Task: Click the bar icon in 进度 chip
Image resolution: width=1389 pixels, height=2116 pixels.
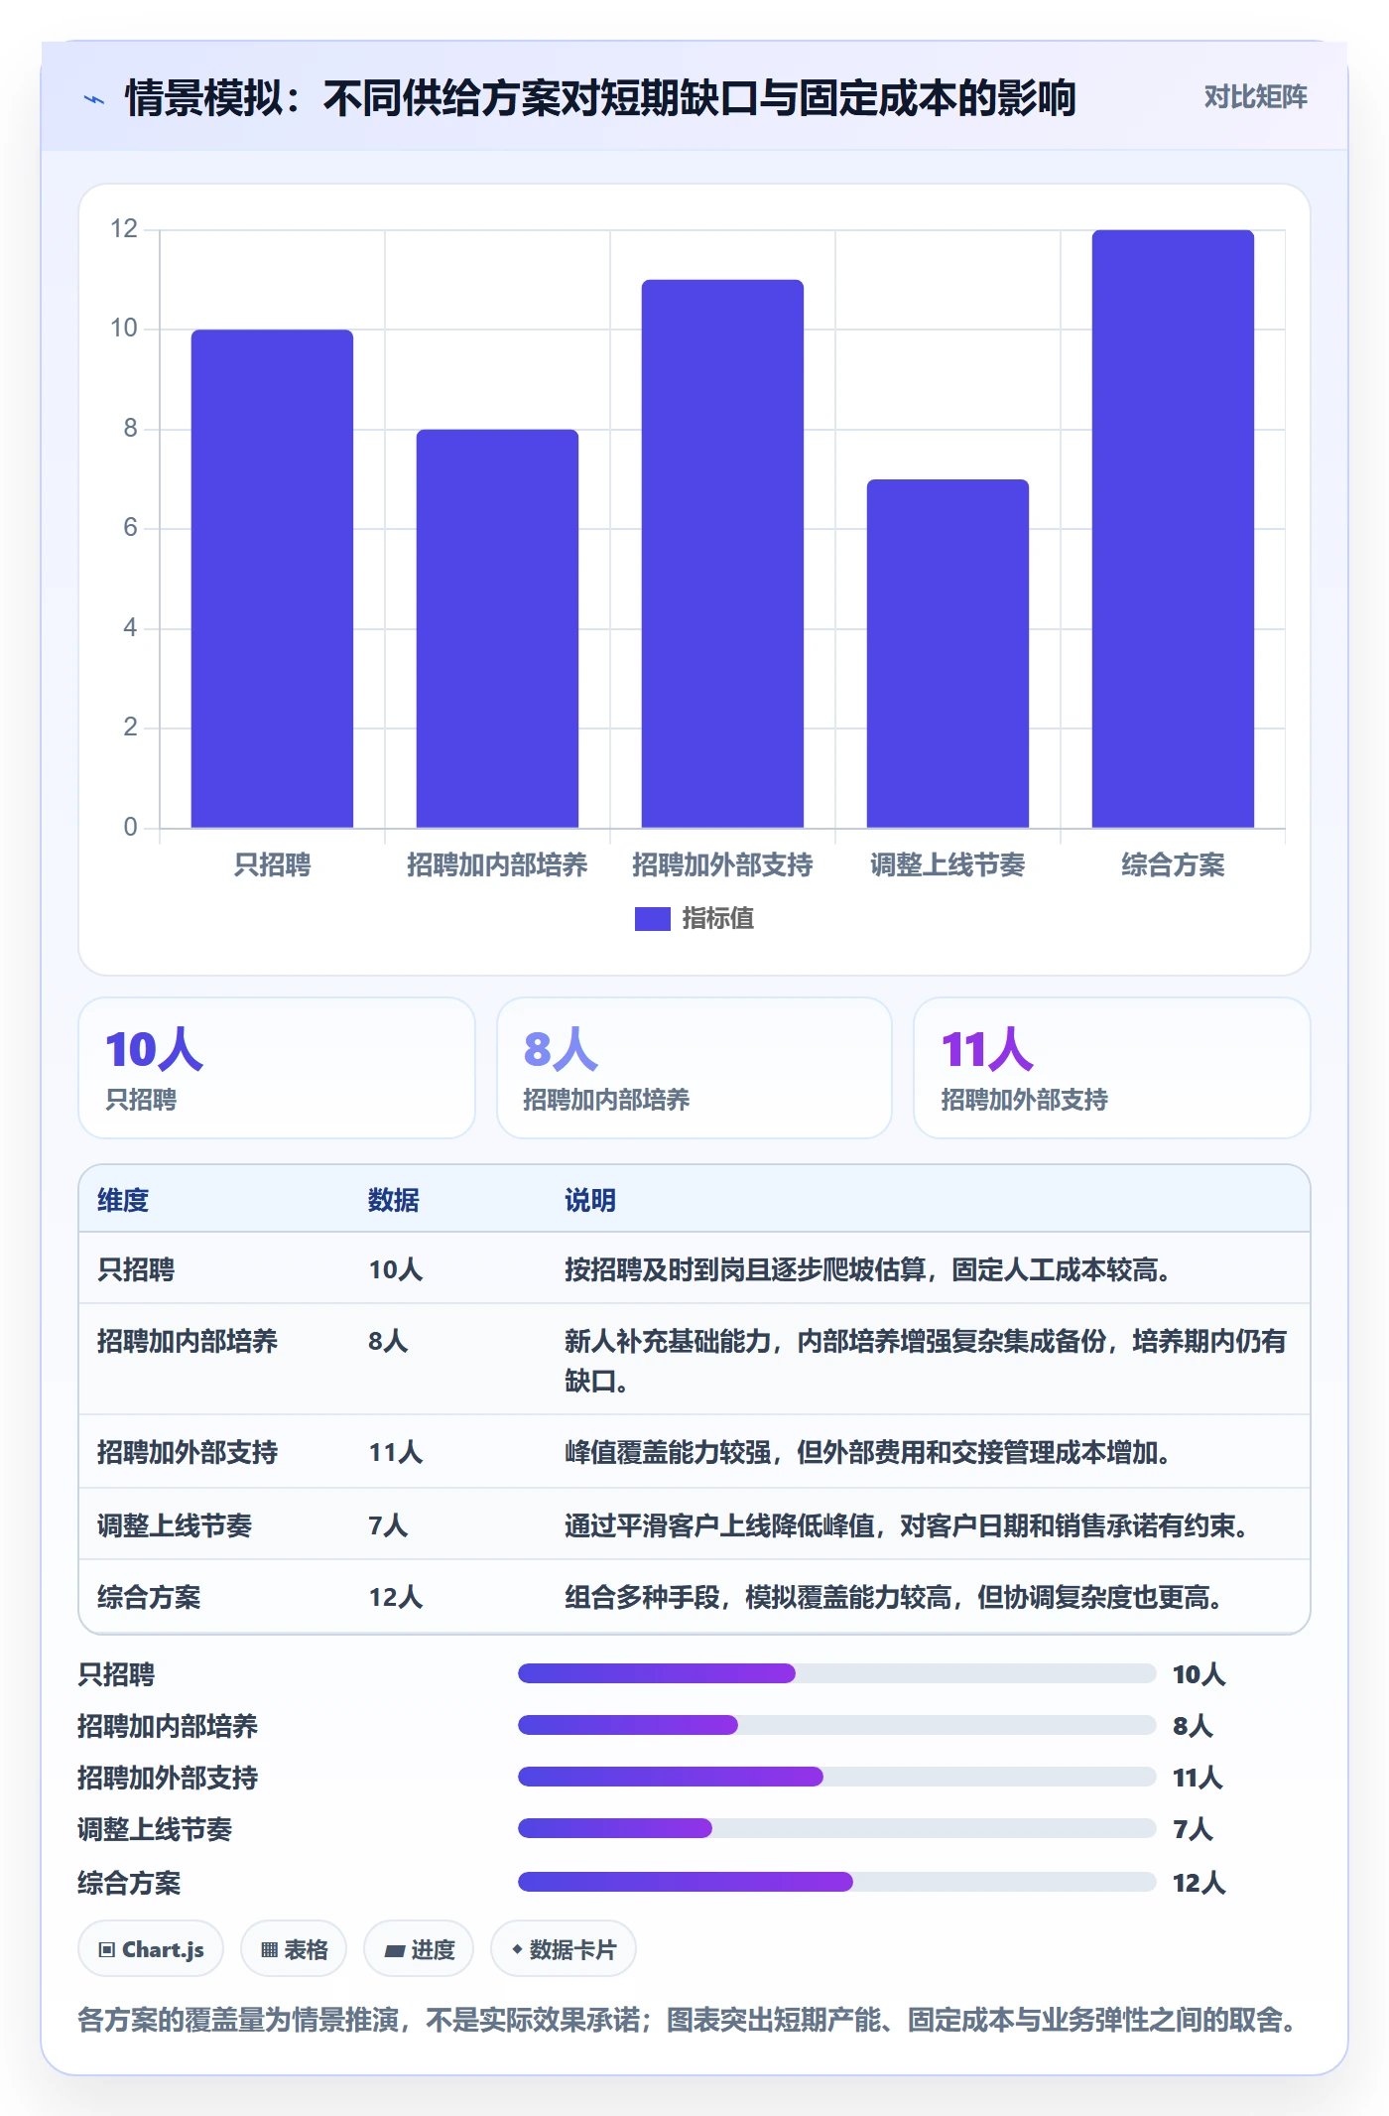Action: [395, 1951]
